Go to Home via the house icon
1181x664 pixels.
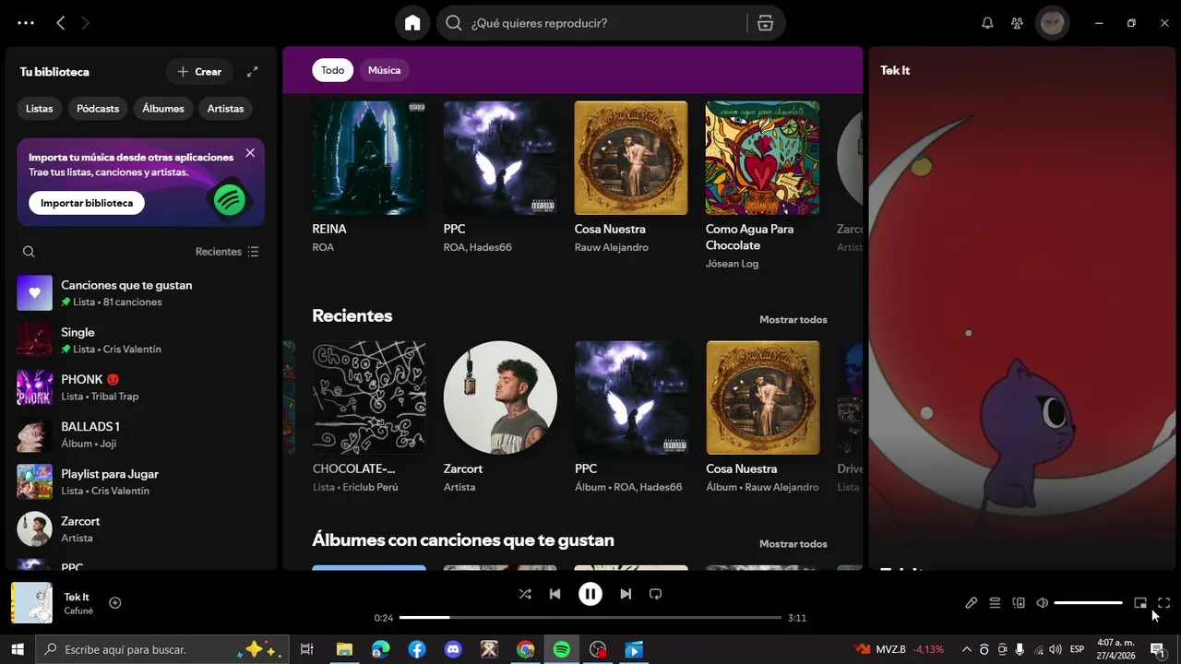tap(412, 23)
